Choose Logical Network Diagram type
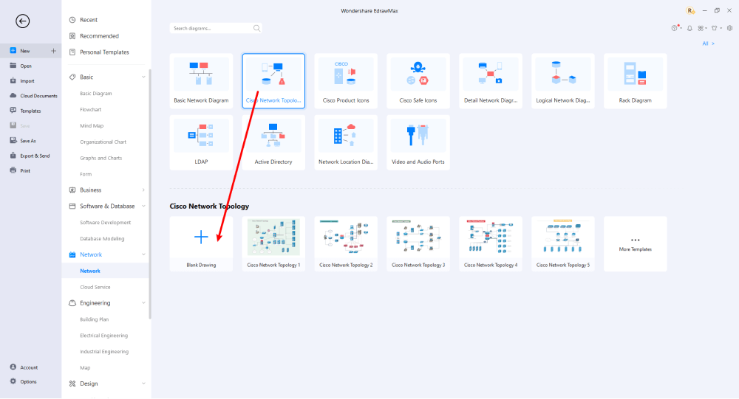739x399 pixels. pos(562,81)
